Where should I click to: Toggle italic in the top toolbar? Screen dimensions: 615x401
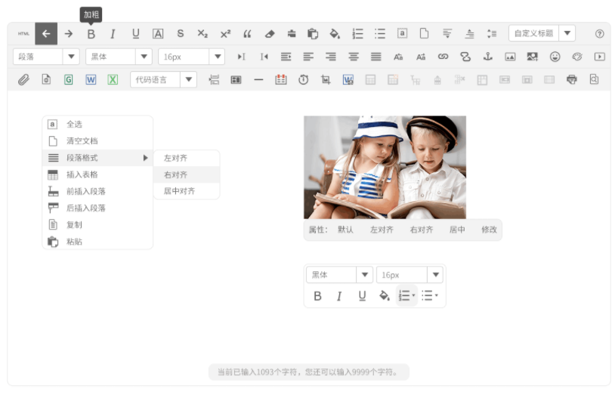click(x=113, y=34)
